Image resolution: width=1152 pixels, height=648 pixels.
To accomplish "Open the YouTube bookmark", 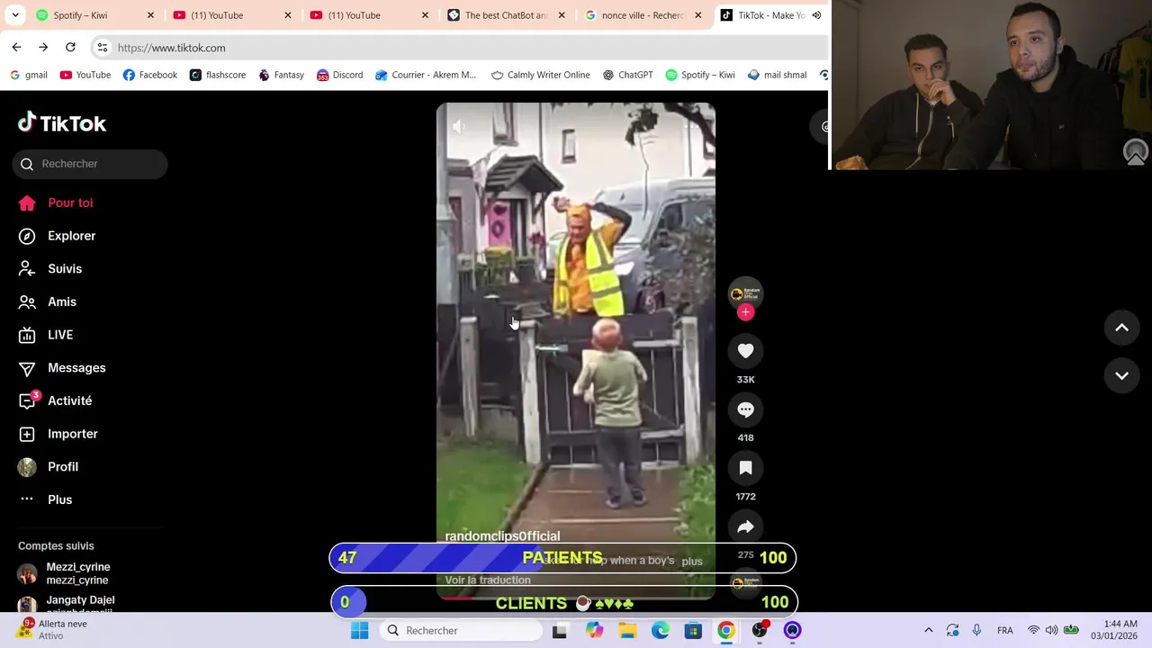I will point(85,75).
